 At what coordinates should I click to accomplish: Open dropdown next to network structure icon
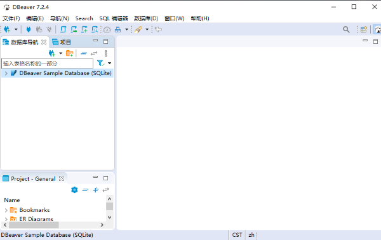126,29
